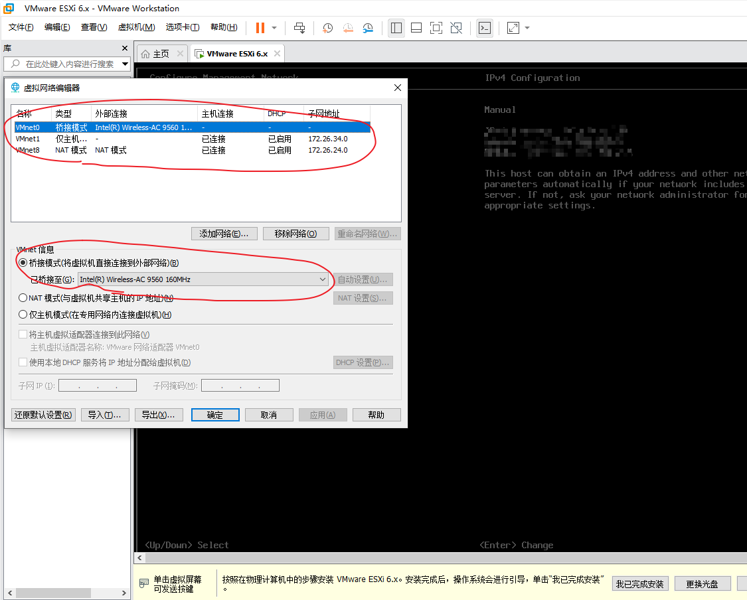Image resolution: width=747 pixels, height=600 pixels.
Task: Open the snapshot manager icon
Action: click(x=368, y=28)
